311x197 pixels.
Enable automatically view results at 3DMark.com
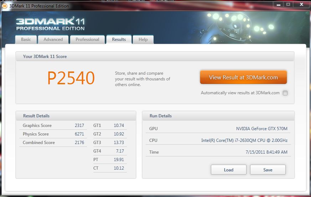tap(285, 93)
